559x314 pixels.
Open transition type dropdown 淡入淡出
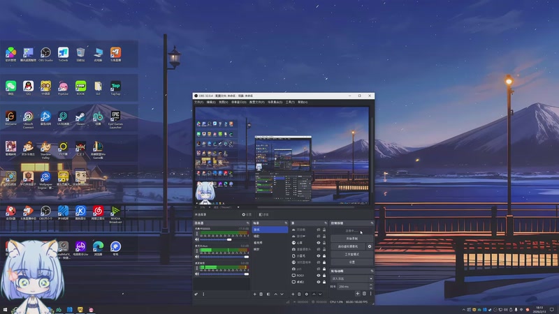click(x=352, y=278)
